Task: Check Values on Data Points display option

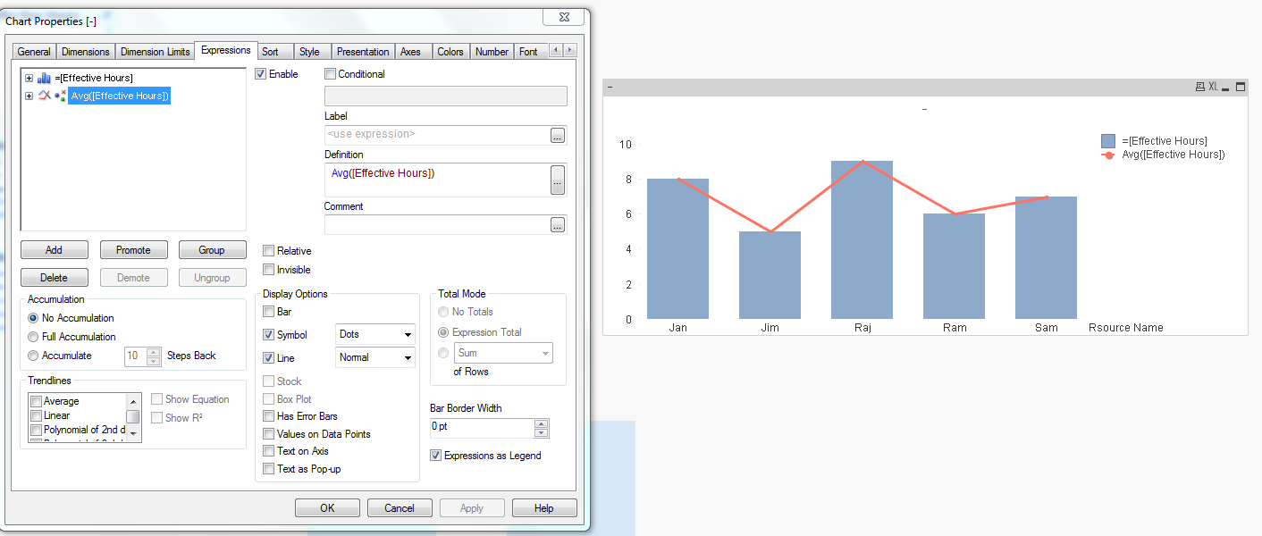Action: (269, 433)
